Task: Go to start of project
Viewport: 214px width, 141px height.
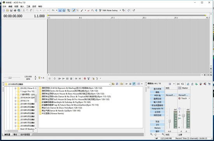Action: [76, 78]
